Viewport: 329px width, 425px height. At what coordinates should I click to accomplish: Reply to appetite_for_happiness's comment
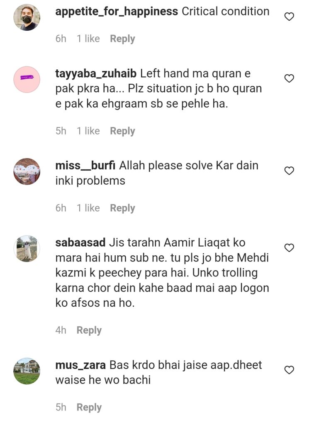point(122,39)
